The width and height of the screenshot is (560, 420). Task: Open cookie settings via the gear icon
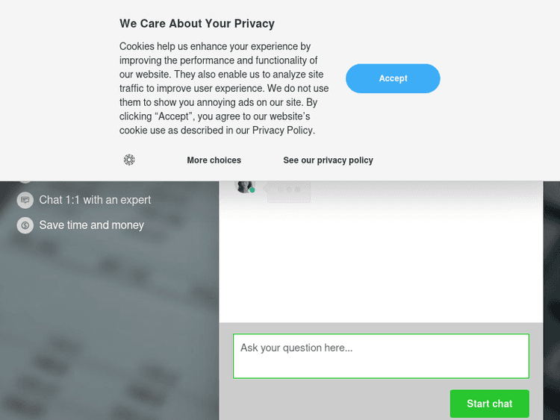tap(129, 160)
